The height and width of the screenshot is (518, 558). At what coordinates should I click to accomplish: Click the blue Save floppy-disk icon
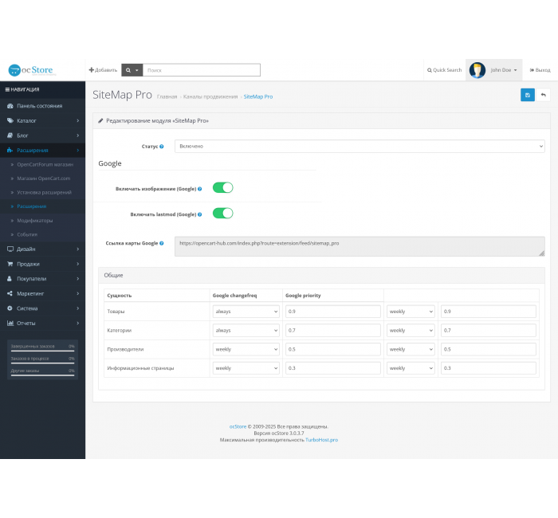click(528, 95)
